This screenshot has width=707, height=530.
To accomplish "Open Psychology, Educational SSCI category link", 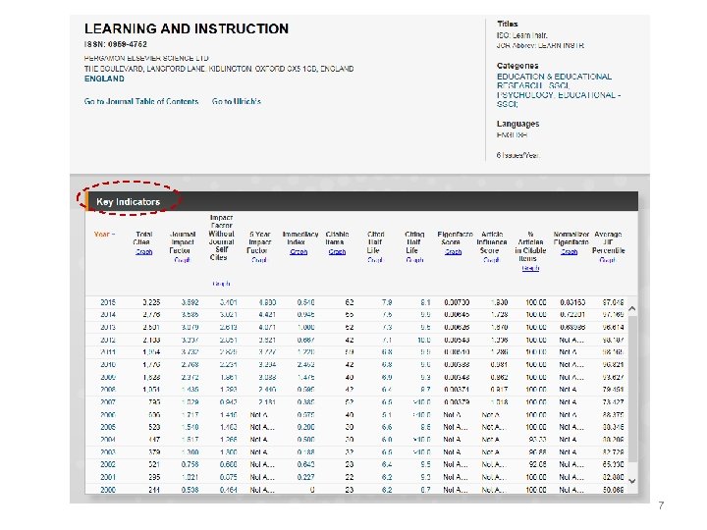I will (x=559, y=99).
